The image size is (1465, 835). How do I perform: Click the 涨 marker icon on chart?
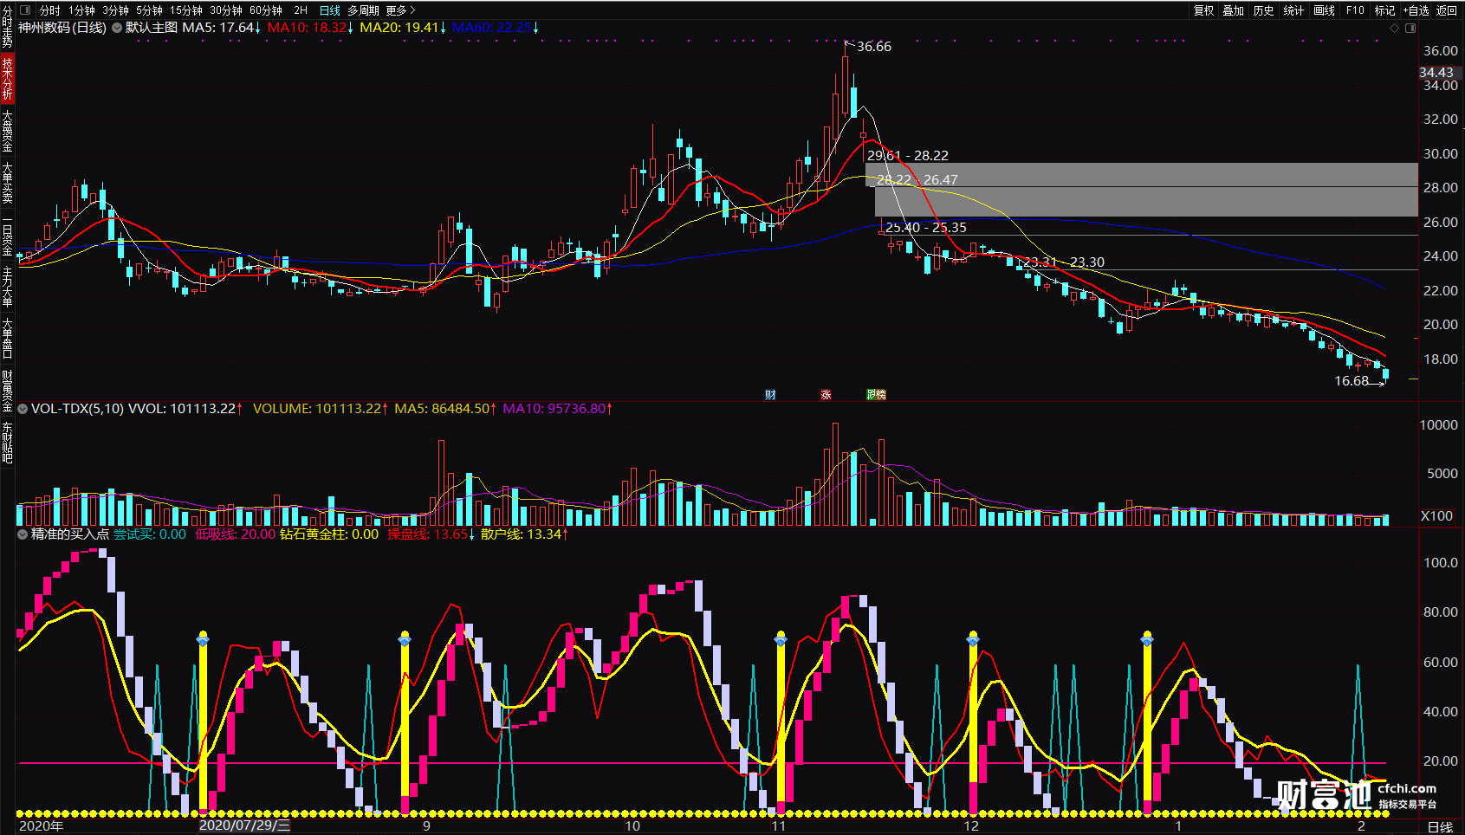(826, 394)
